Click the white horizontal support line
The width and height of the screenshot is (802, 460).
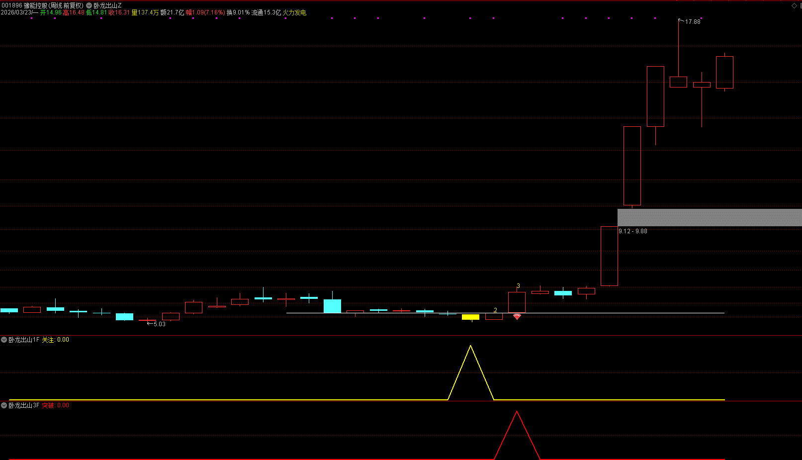point(622,313)
